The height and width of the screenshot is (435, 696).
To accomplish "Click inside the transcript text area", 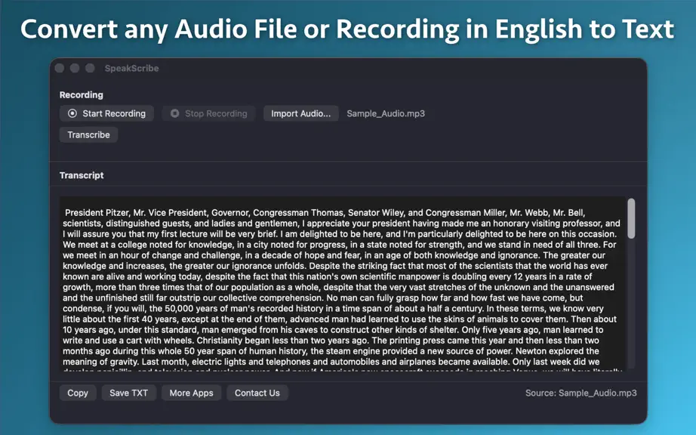I will pos(343,284).
